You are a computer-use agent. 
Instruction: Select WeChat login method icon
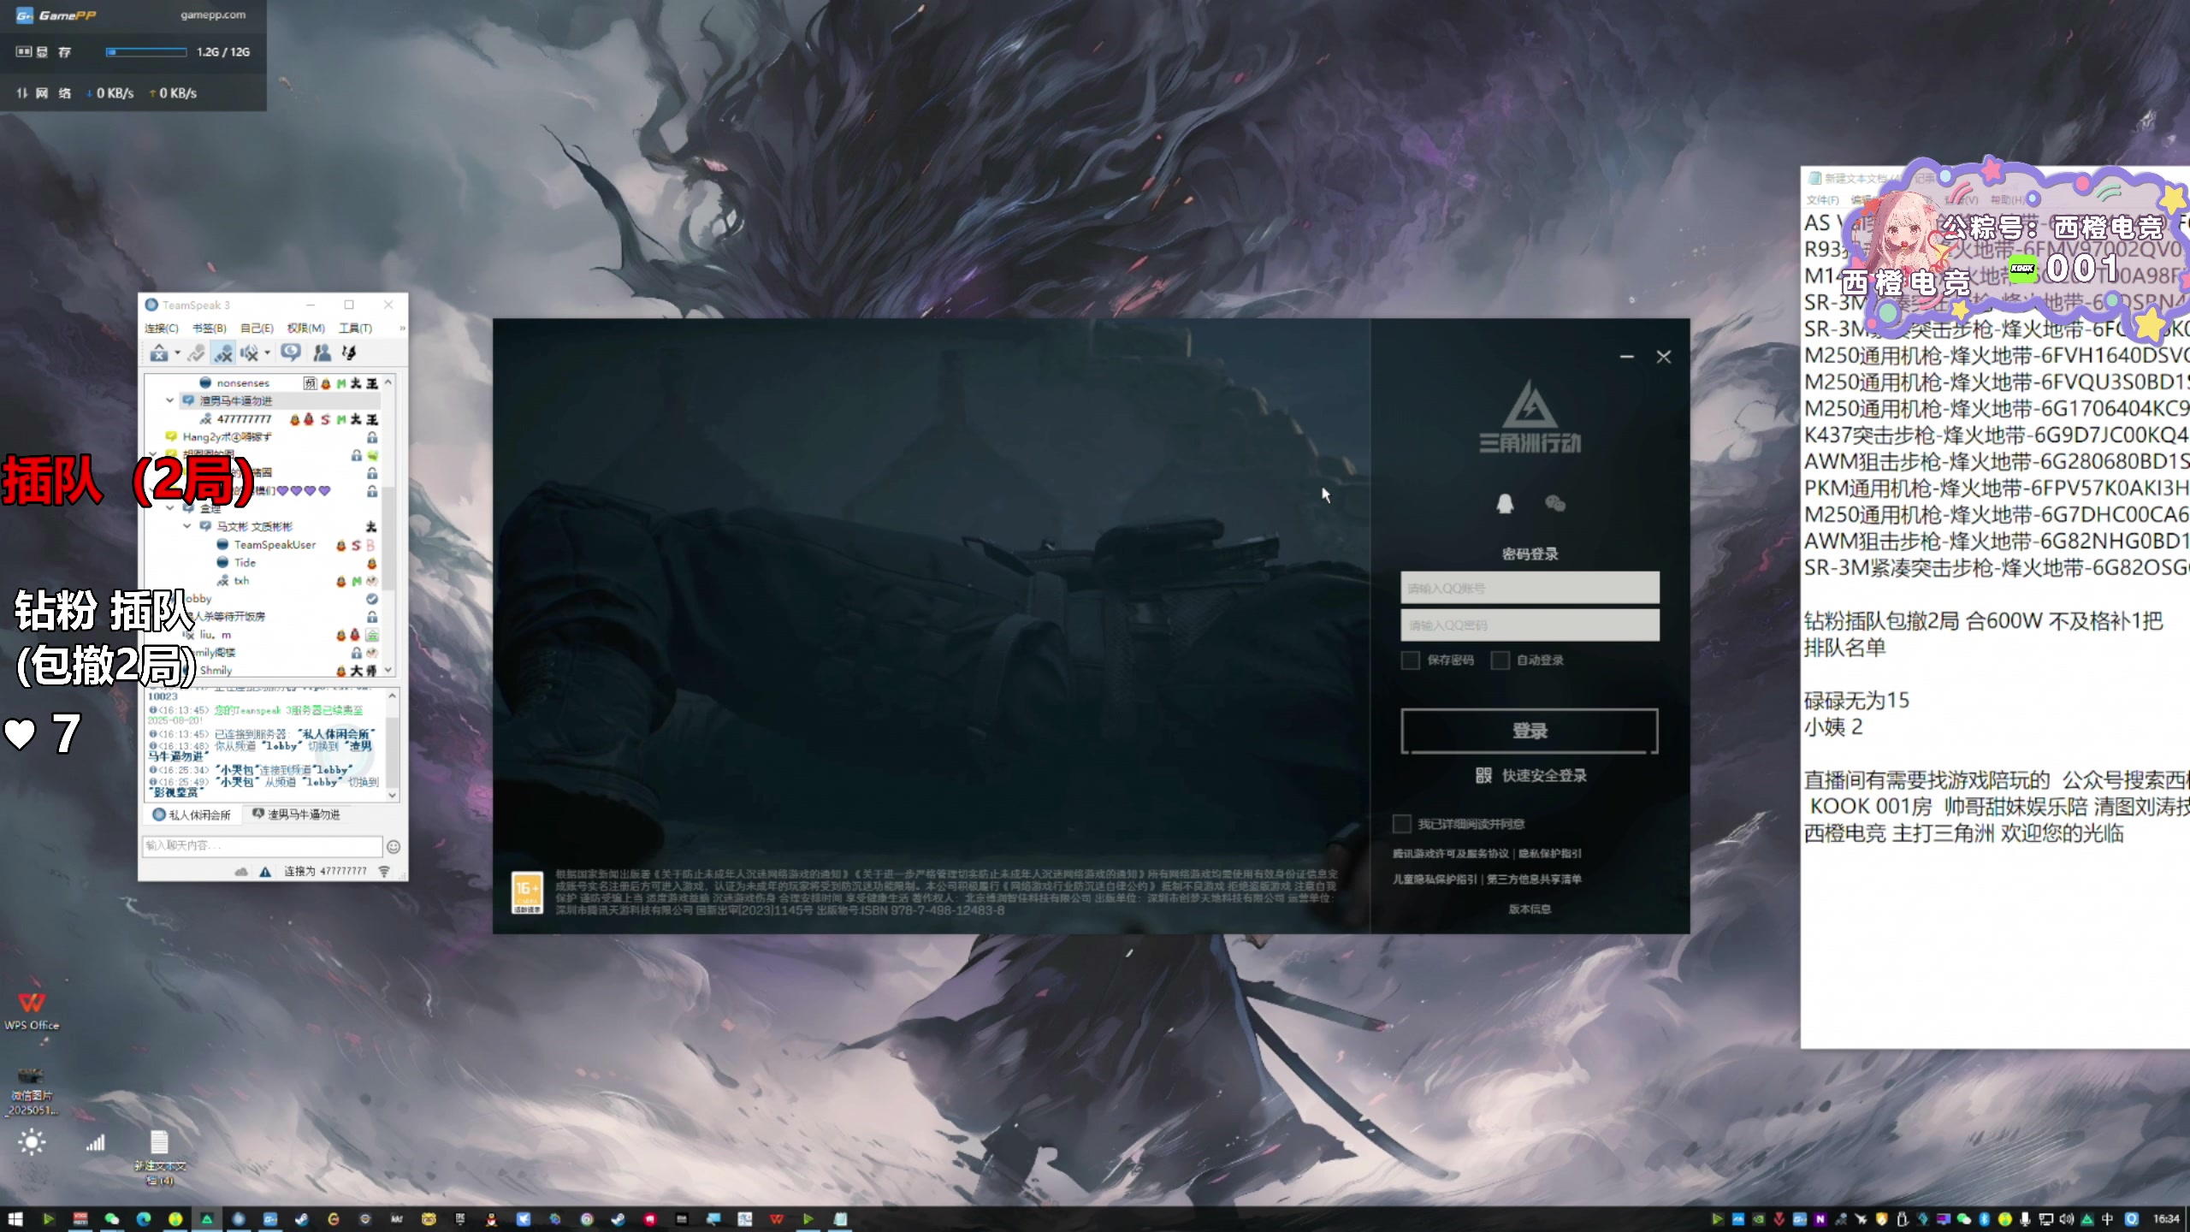(1555, 503)
